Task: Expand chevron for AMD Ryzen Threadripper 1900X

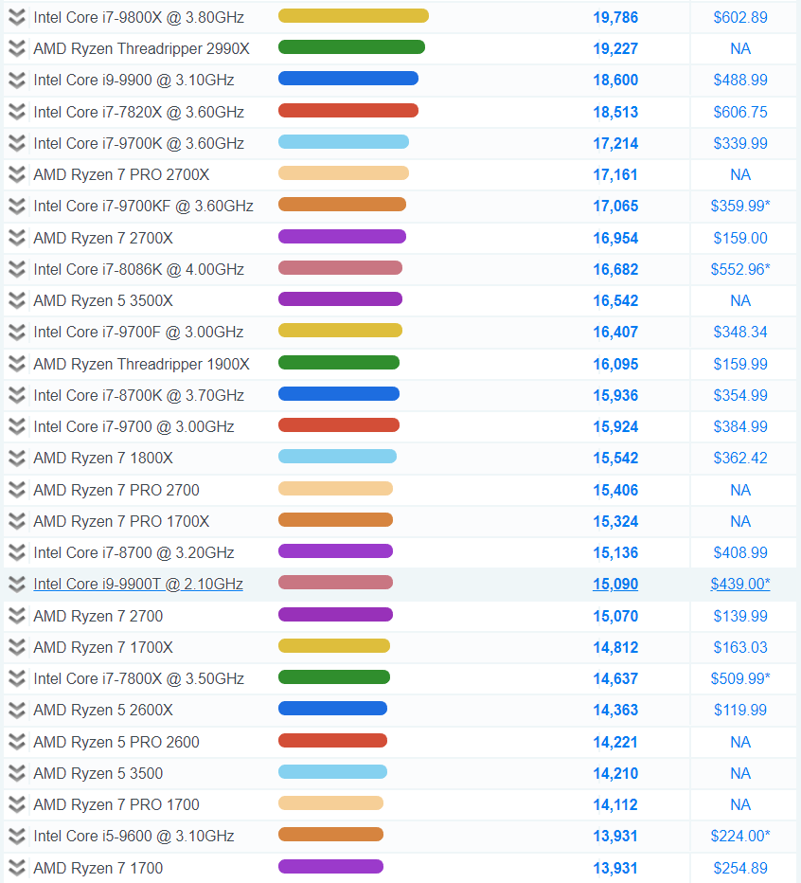Action: tap(17, 365)
